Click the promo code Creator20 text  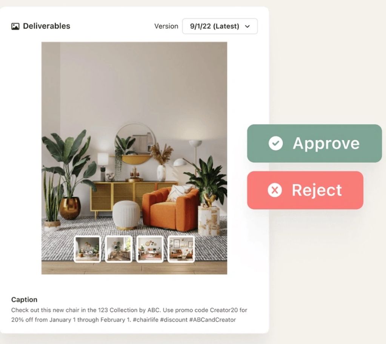223,310
